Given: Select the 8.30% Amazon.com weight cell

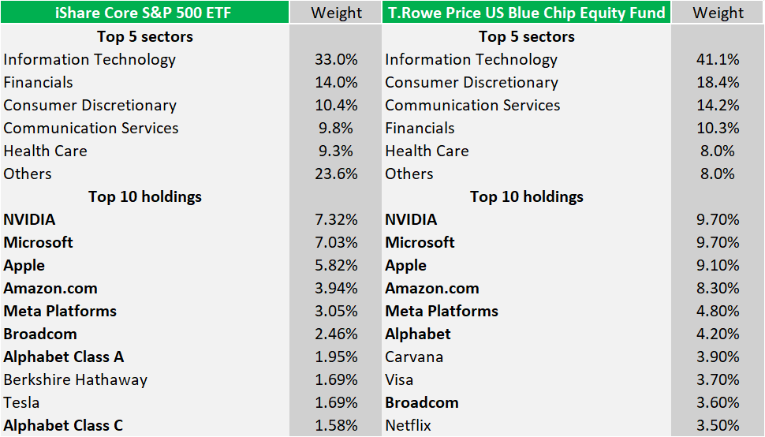Looking at the screenshot, I should tap(718, 288).
